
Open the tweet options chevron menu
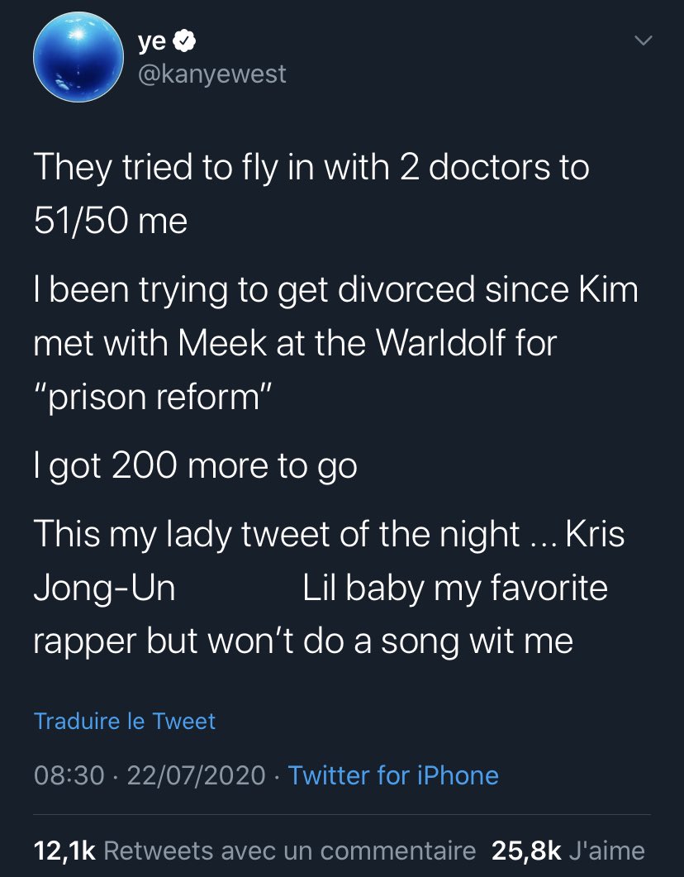coord(642,40)
